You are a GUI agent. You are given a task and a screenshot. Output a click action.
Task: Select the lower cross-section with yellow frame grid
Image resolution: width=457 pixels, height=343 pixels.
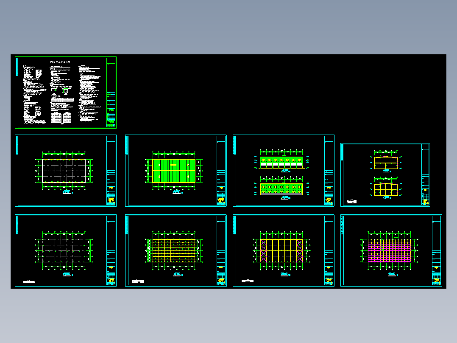(386, 189)
